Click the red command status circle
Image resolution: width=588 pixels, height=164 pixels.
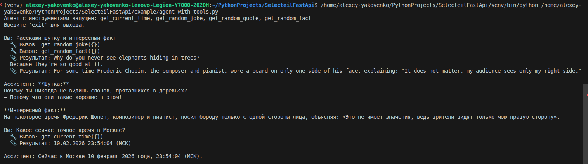(1, 6)
